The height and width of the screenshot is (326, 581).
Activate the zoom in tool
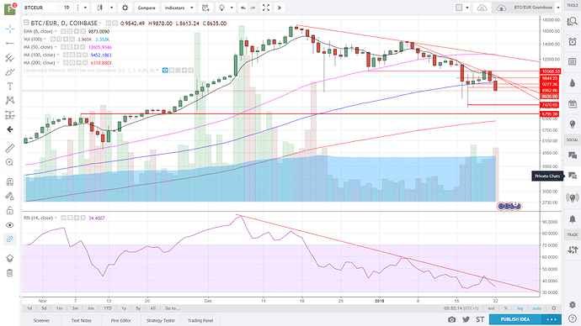tap(10, 162)
